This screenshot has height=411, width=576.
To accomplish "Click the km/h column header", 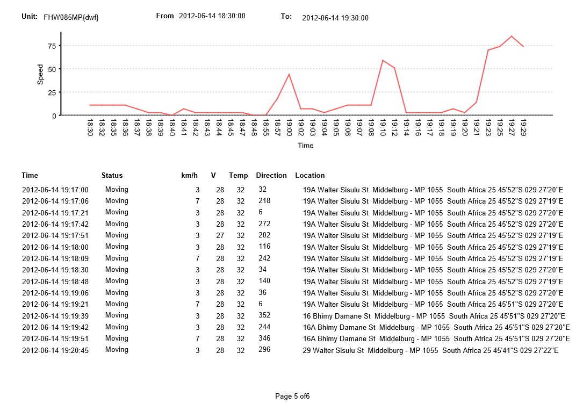I will click(x=189, y=176).
